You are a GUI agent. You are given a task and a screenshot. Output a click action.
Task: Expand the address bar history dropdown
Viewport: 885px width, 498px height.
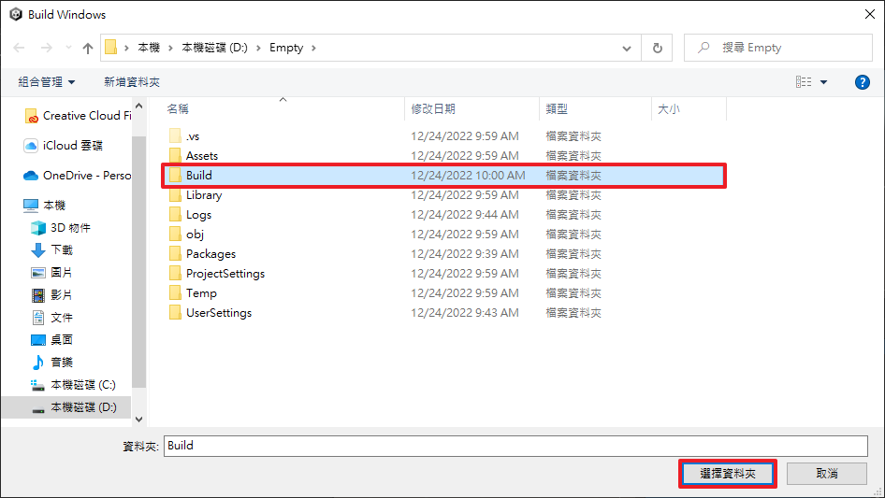[627, 49]
